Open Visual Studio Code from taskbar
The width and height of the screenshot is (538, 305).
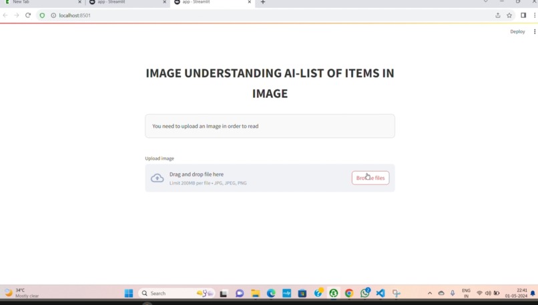380,294
